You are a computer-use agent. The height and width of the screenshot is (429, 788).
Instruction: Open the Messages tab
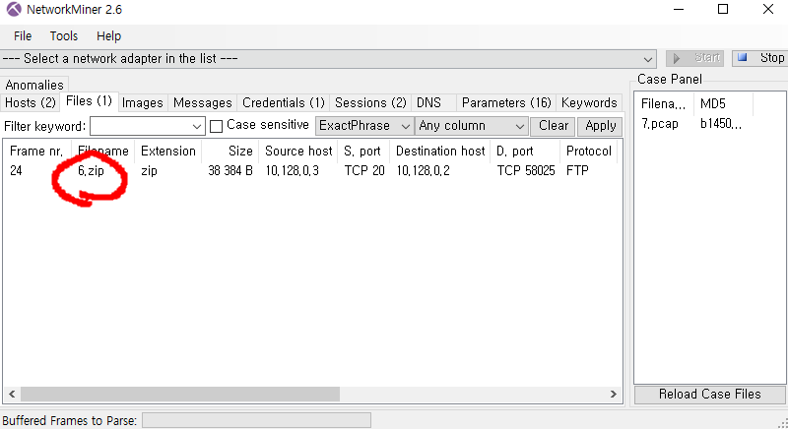point(203,103)
